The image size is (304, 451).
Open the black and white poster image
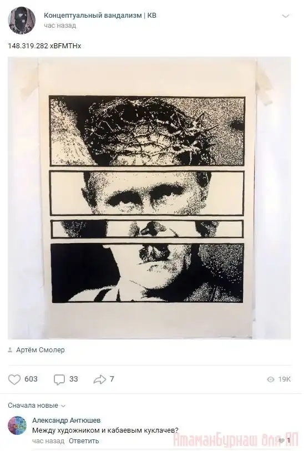tap(149, 198)
